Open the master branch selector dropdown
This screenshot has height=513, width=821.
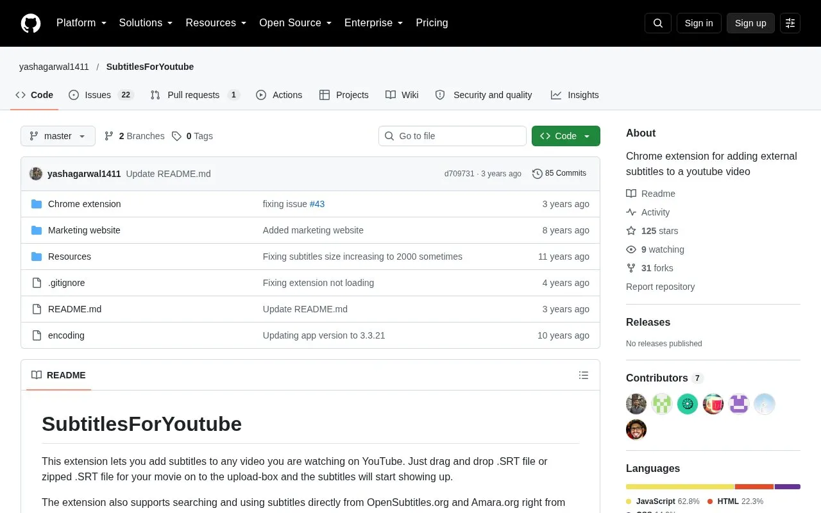click(x=58, y=136)
